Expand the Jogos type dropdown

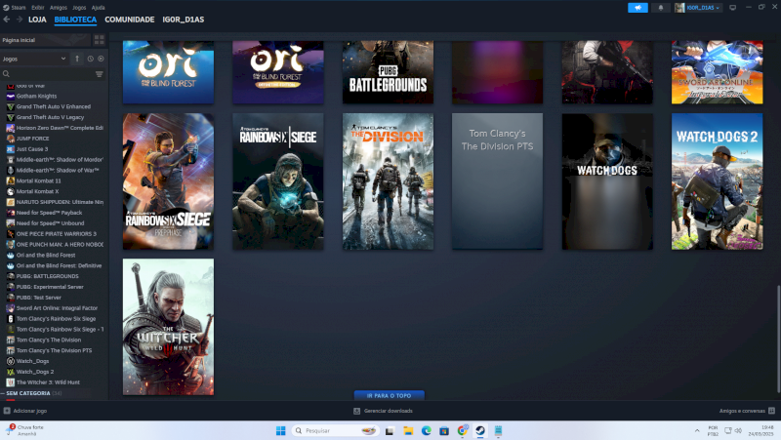pos(34,59)
